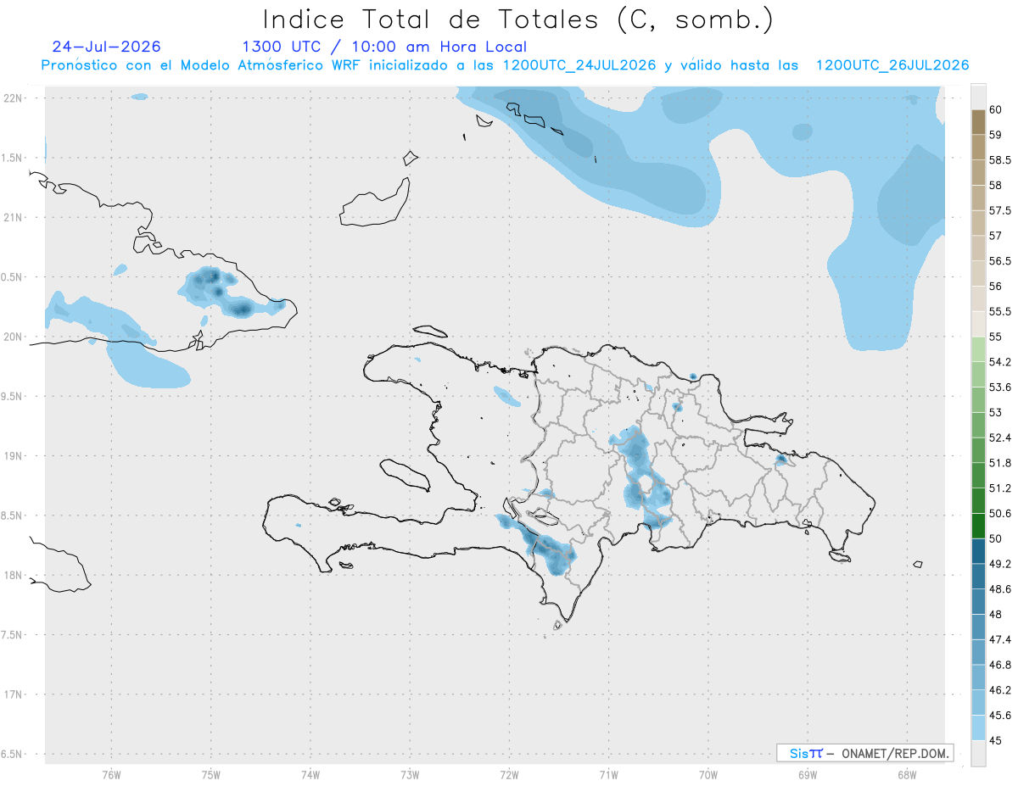Click the '59' value on the color scale
This screenshot has width=1018, height=786.
tap(996, 135)
